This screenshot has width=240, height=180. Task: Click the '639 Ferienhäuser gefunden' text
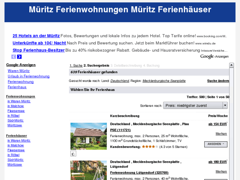pos(94,72)
